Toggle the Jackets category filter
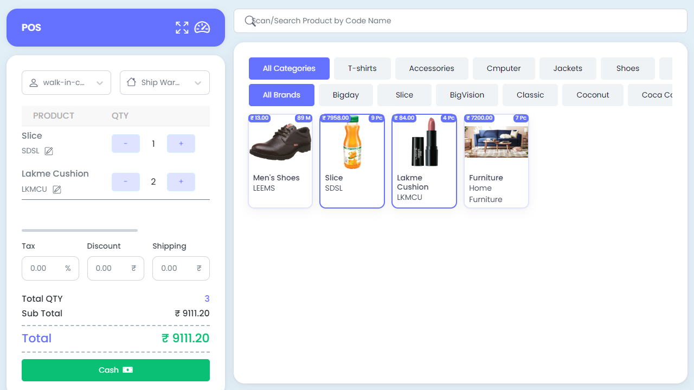 click(568, 68)
